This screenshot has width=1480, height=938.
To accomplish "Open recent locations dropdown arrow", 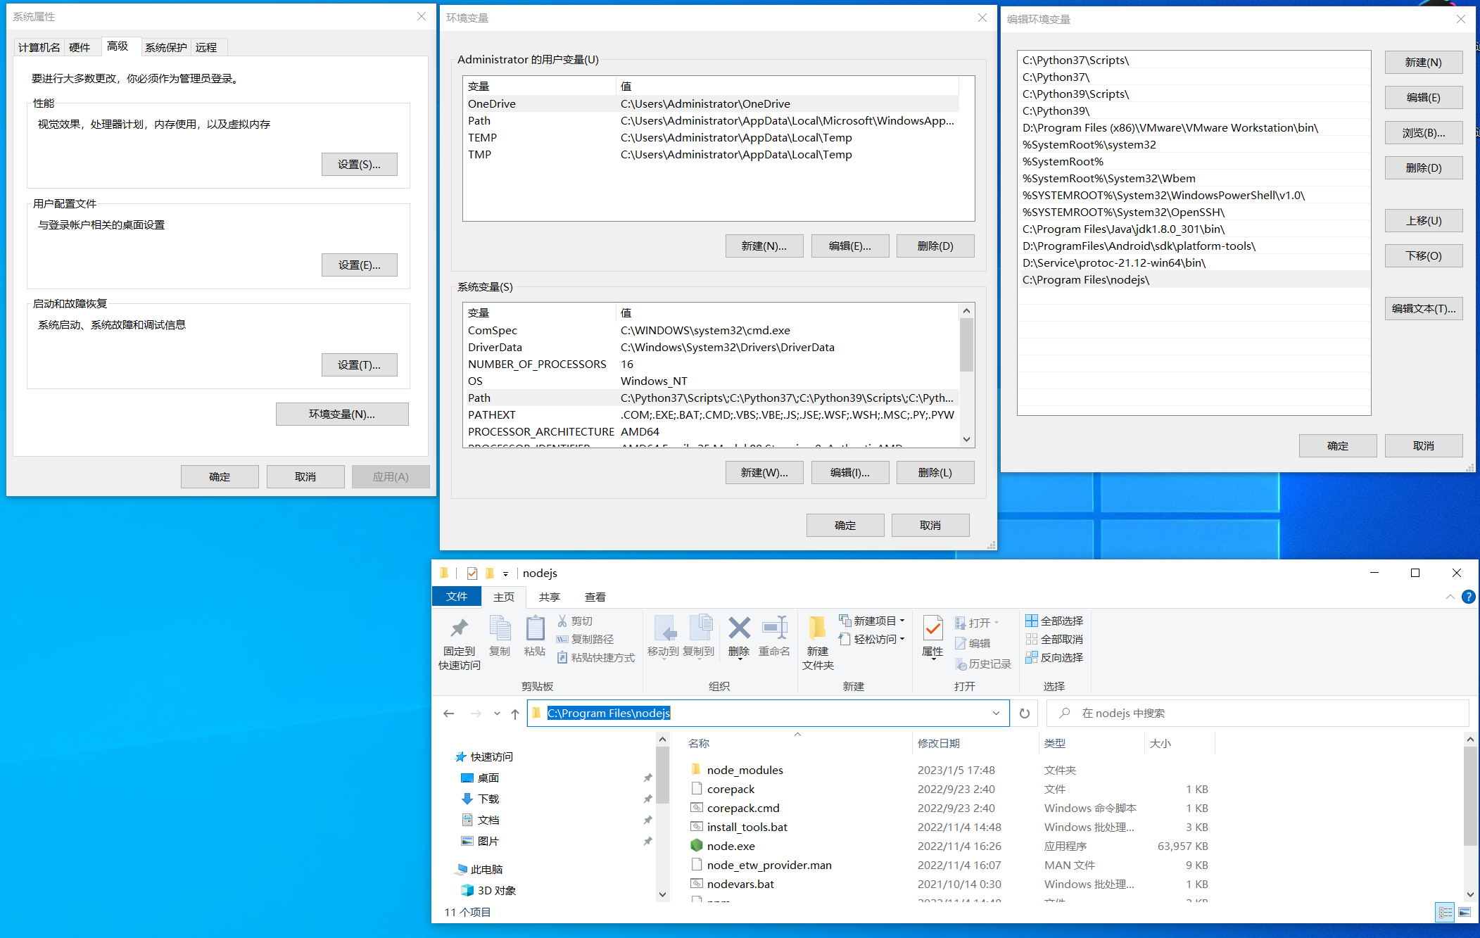I will pyautogui.click(x=497, y=713).
